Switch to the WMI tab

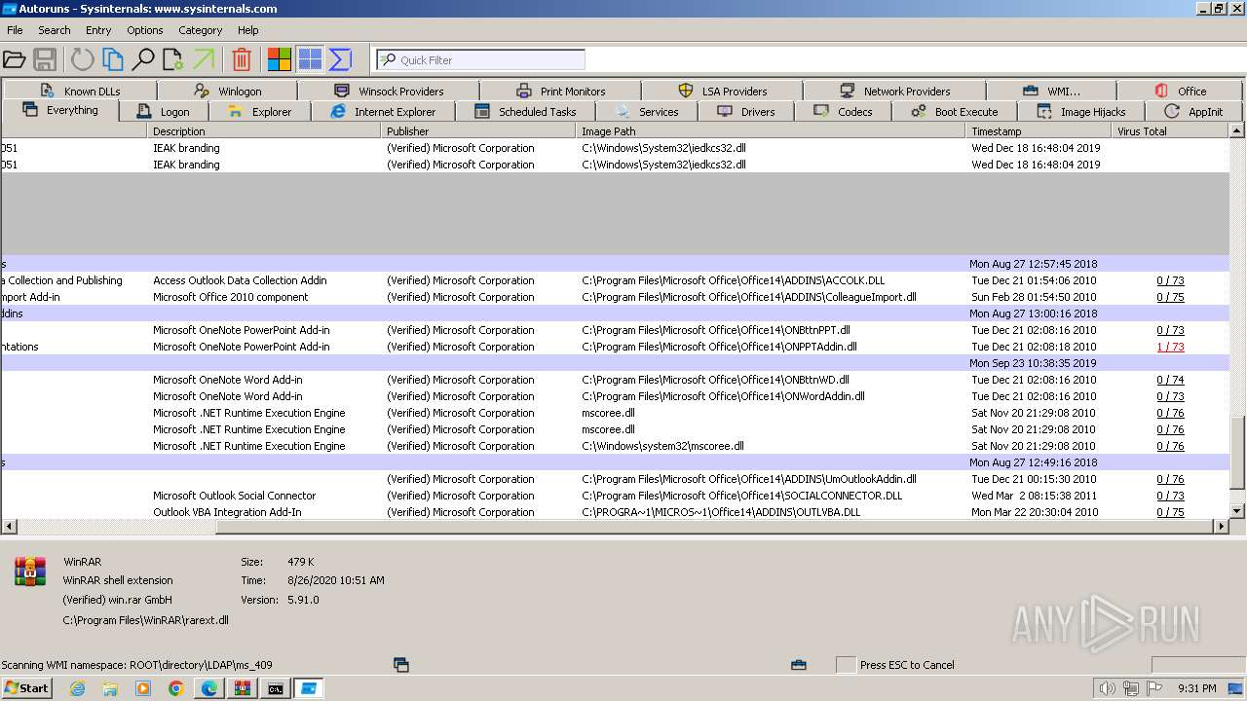1051,91
